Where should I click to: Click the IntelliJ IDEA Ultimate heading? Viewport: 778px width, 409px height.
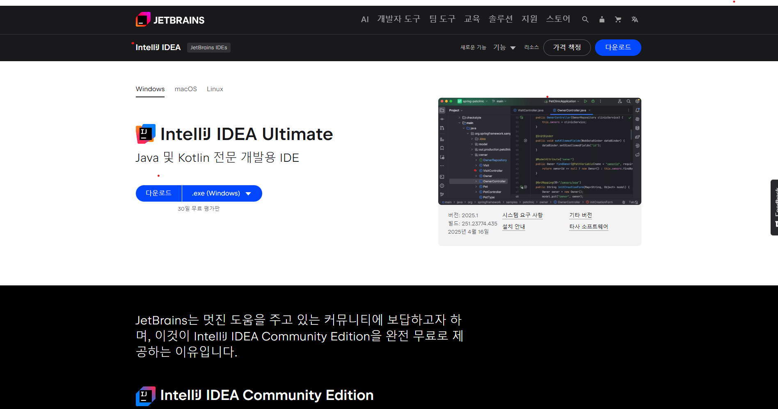(x=247, y=134)
